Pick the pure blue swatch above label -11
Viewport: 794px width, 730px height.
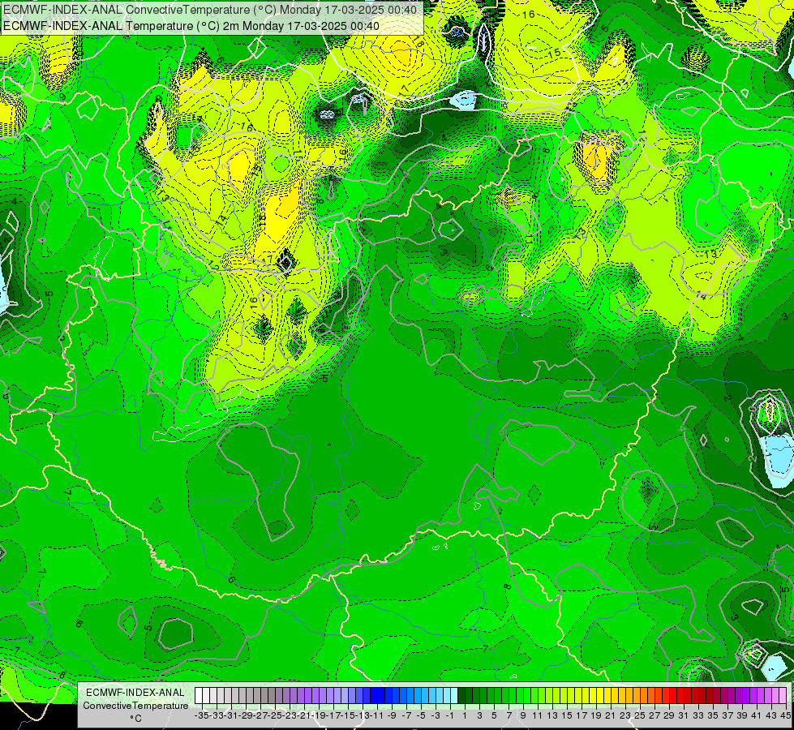coord(381,695)
